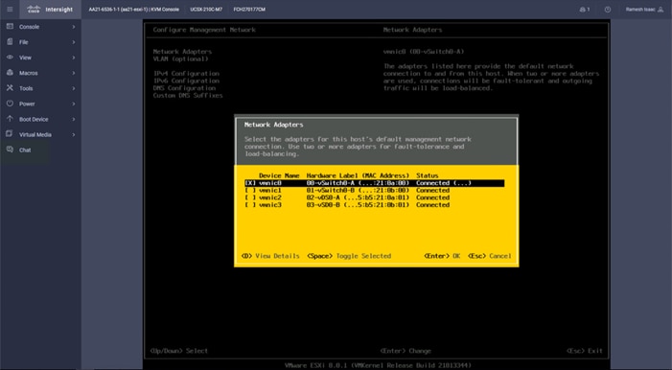The image size is (672, 370).
Task: Click the Esc Exit hint
Action: [x=585, y=351]
